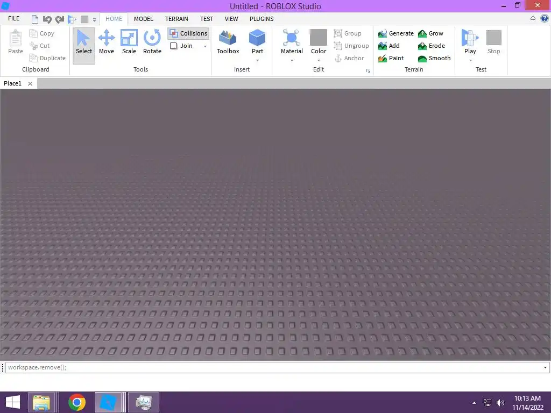Open the taskbar clock and date
The width and height of the screenshot is (551, 413).
(x=527, y=403)
